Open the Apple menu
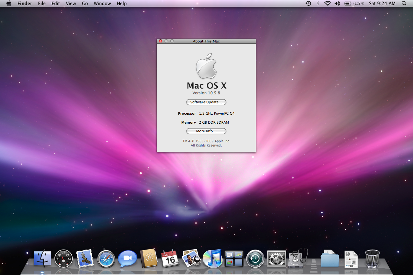The width and height of the screenshot is (413, 275). click(x=9, y=4)
